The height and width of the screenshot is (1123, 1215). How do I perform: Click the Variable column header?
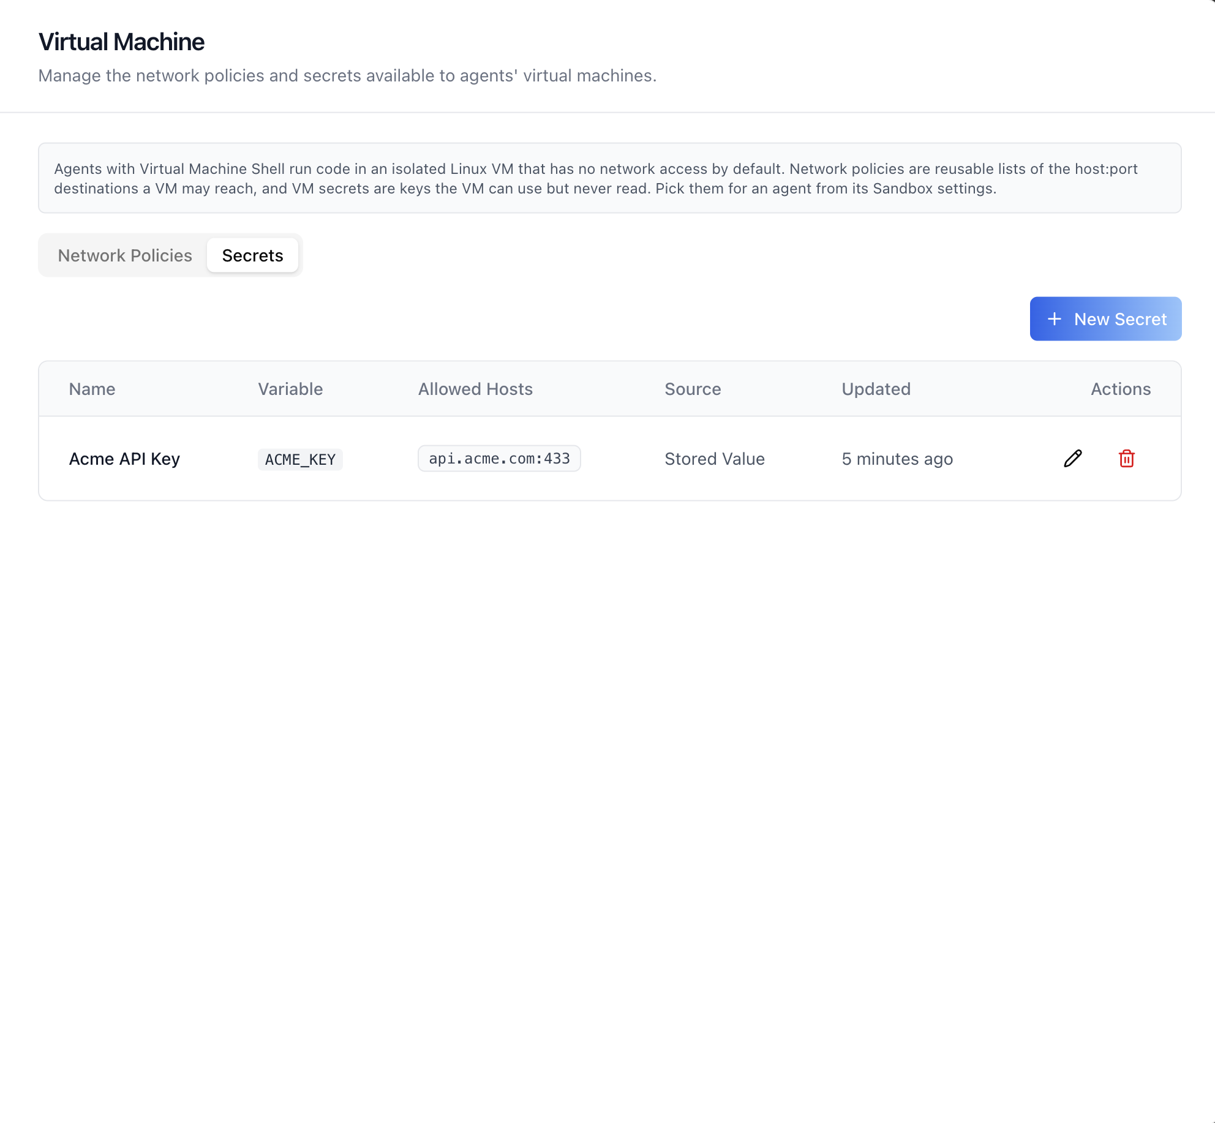tap(290, 389)
